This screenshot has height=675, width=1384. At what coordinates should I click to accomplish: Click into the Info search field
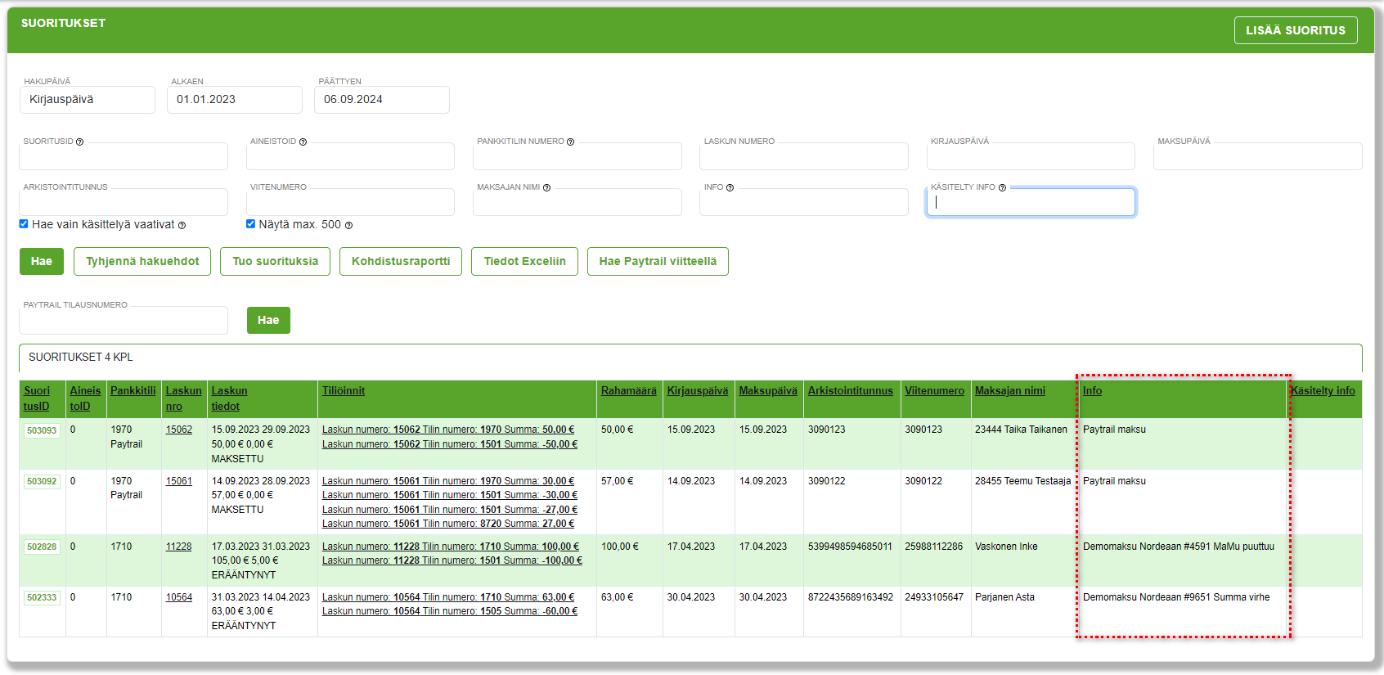click(804, 202)
